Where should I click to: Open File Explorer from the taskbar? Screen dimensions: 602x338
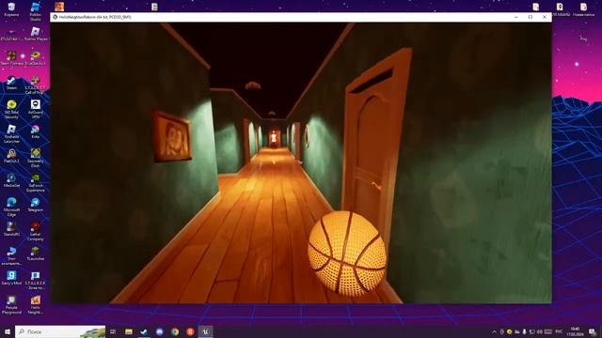point(129,331)
